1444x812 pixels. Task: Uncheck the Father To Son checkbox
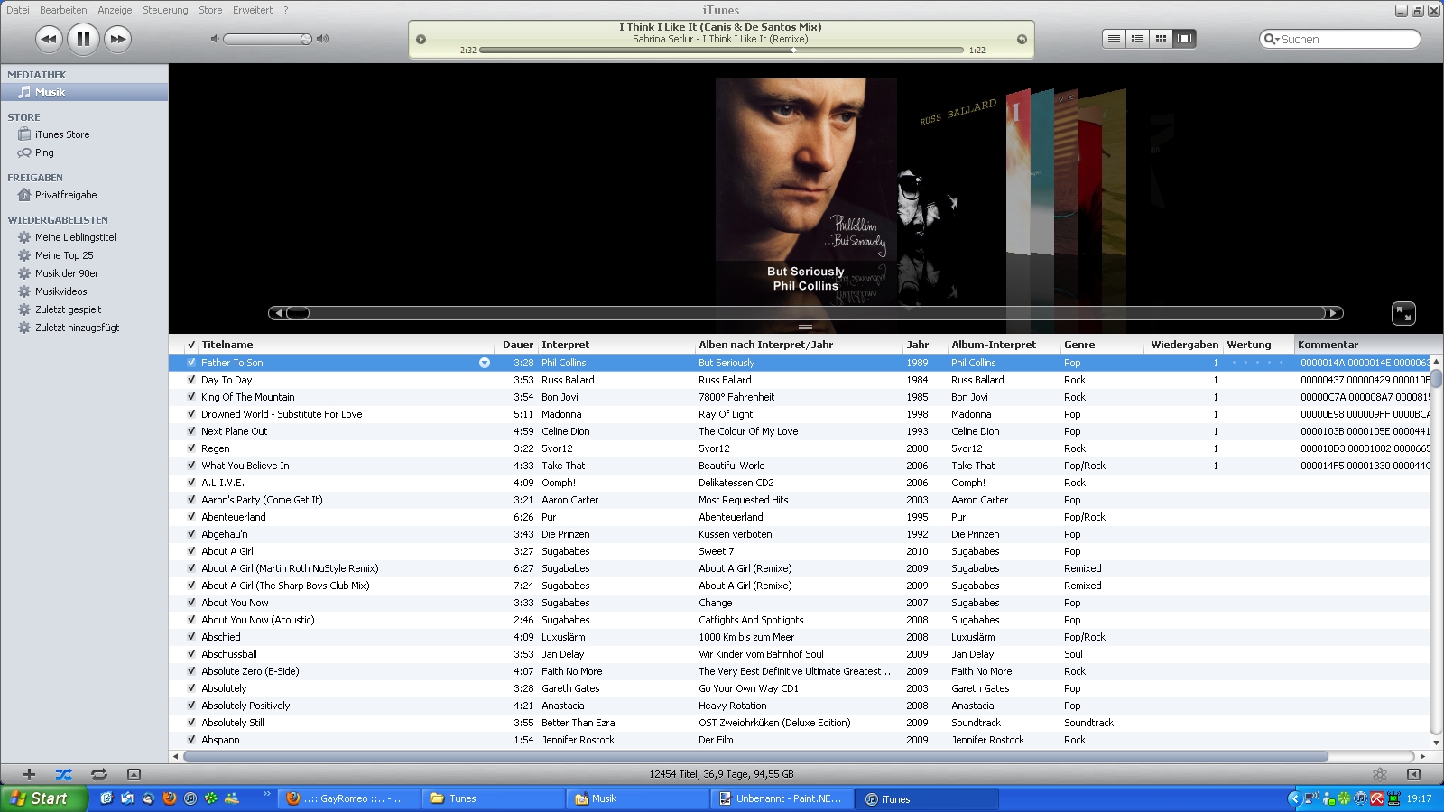coord(191,363)
